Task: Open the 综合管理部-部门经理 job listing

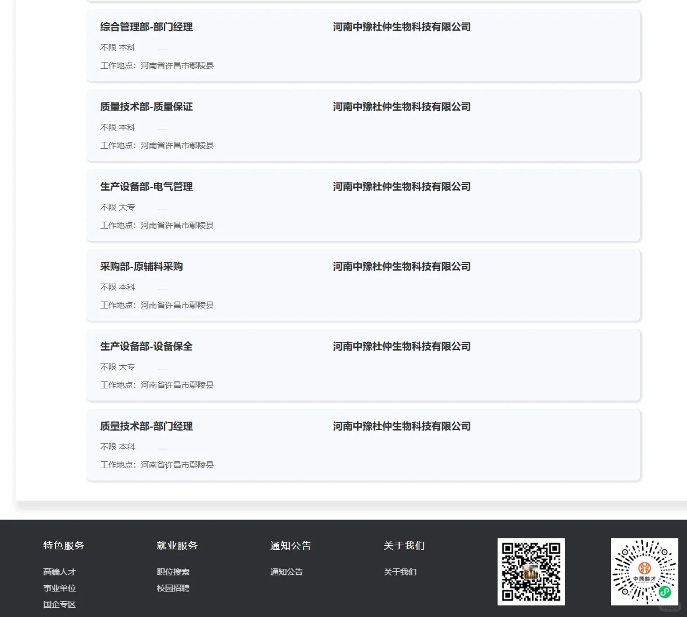Action: pyautogui.click(x=147, y=27)
